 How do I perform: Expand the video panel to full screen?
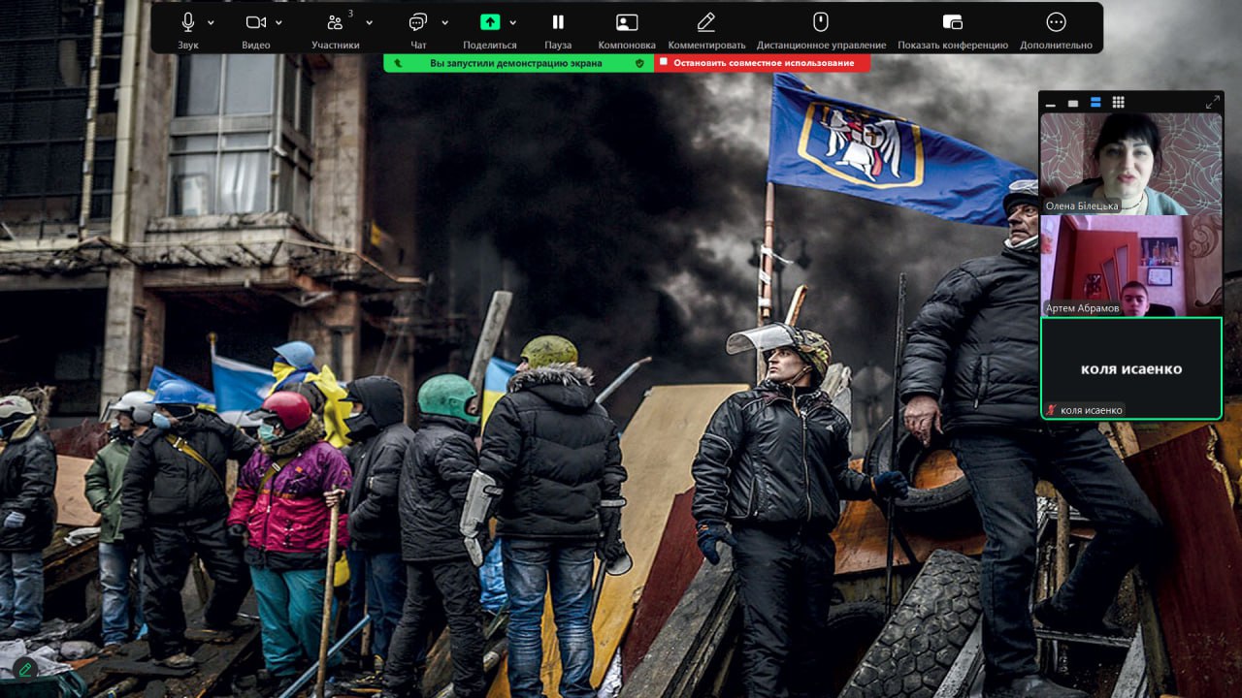pos(1212,102)
